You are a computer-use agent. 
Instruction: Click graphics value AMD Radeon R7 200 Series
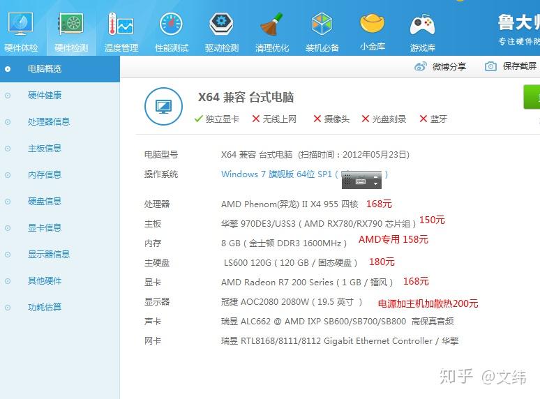point(307,283)
